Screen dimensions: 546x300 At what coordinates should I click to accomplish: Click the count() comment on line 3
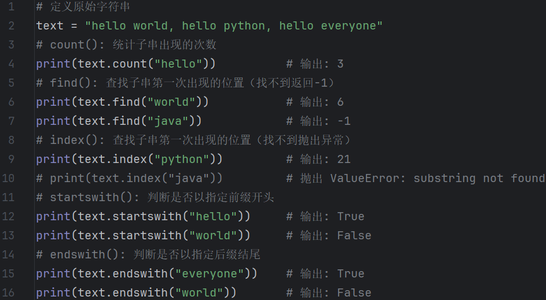126,45
